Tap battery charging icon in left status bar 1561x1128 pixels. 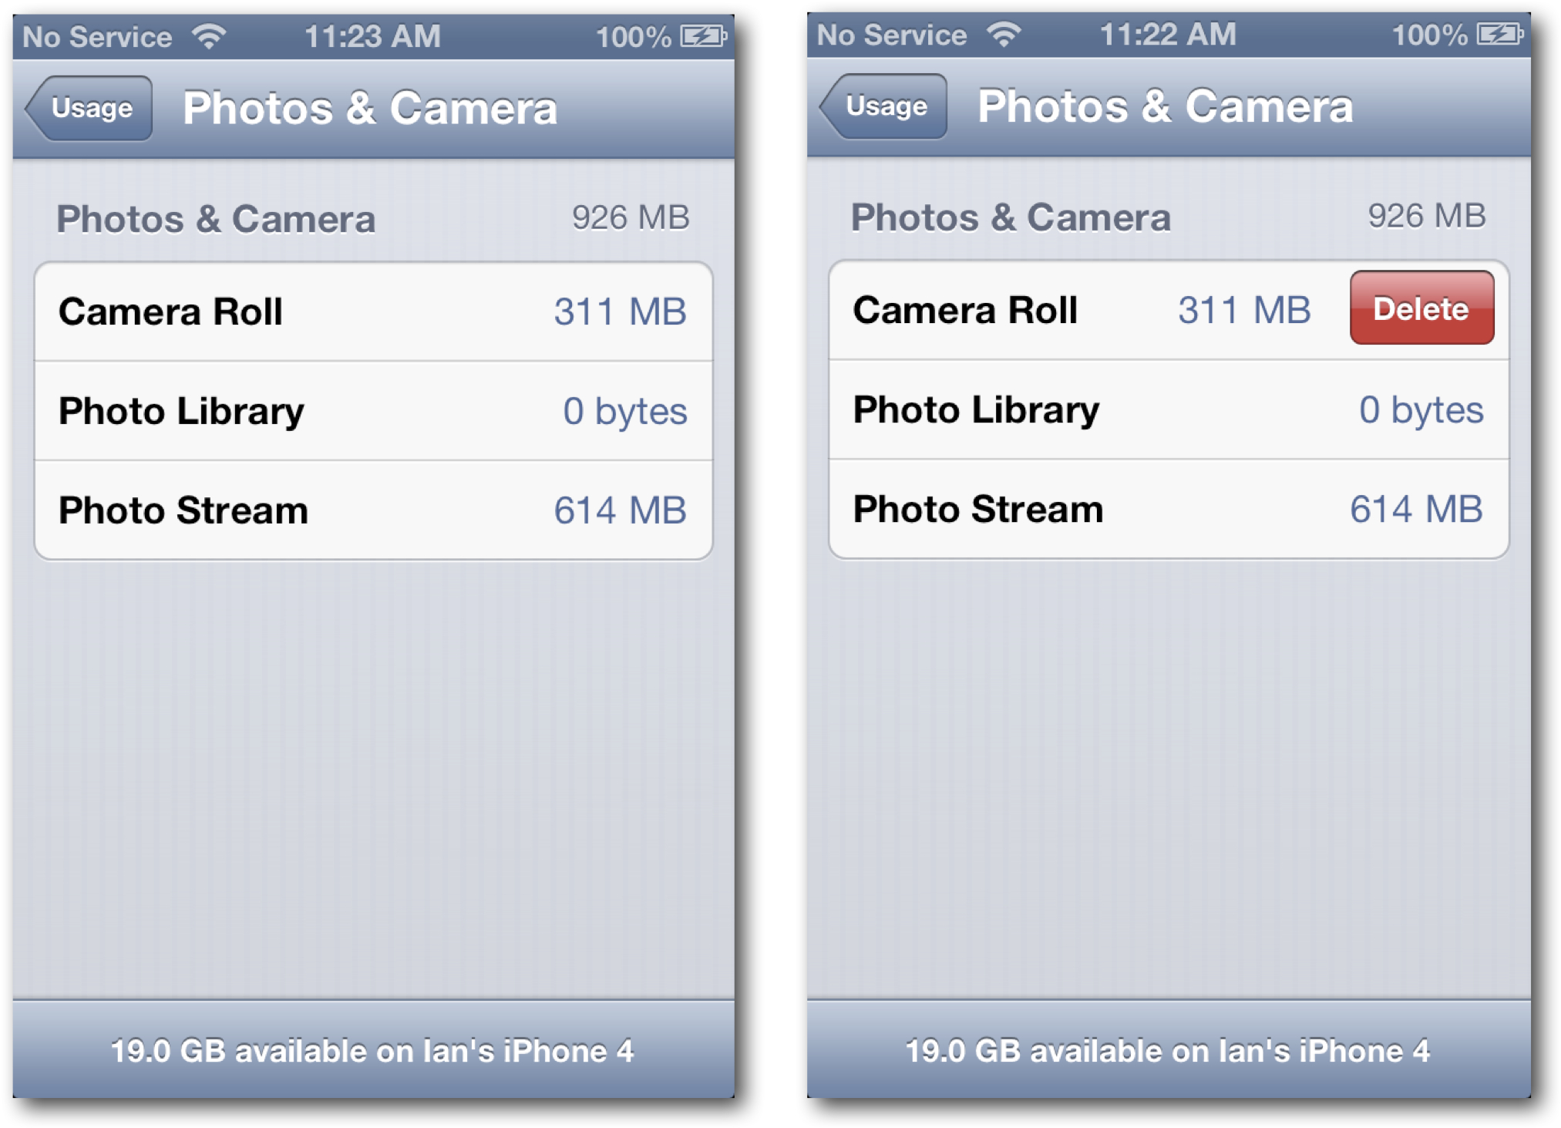click(704, 36)
